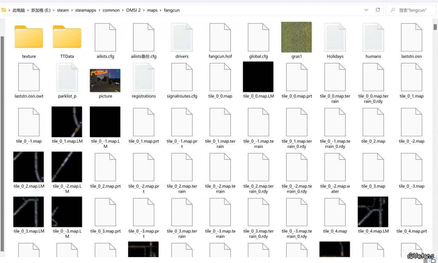The image size is (438, 263).
Task: Select the drivers text file icon
Action: pos(182,38)
